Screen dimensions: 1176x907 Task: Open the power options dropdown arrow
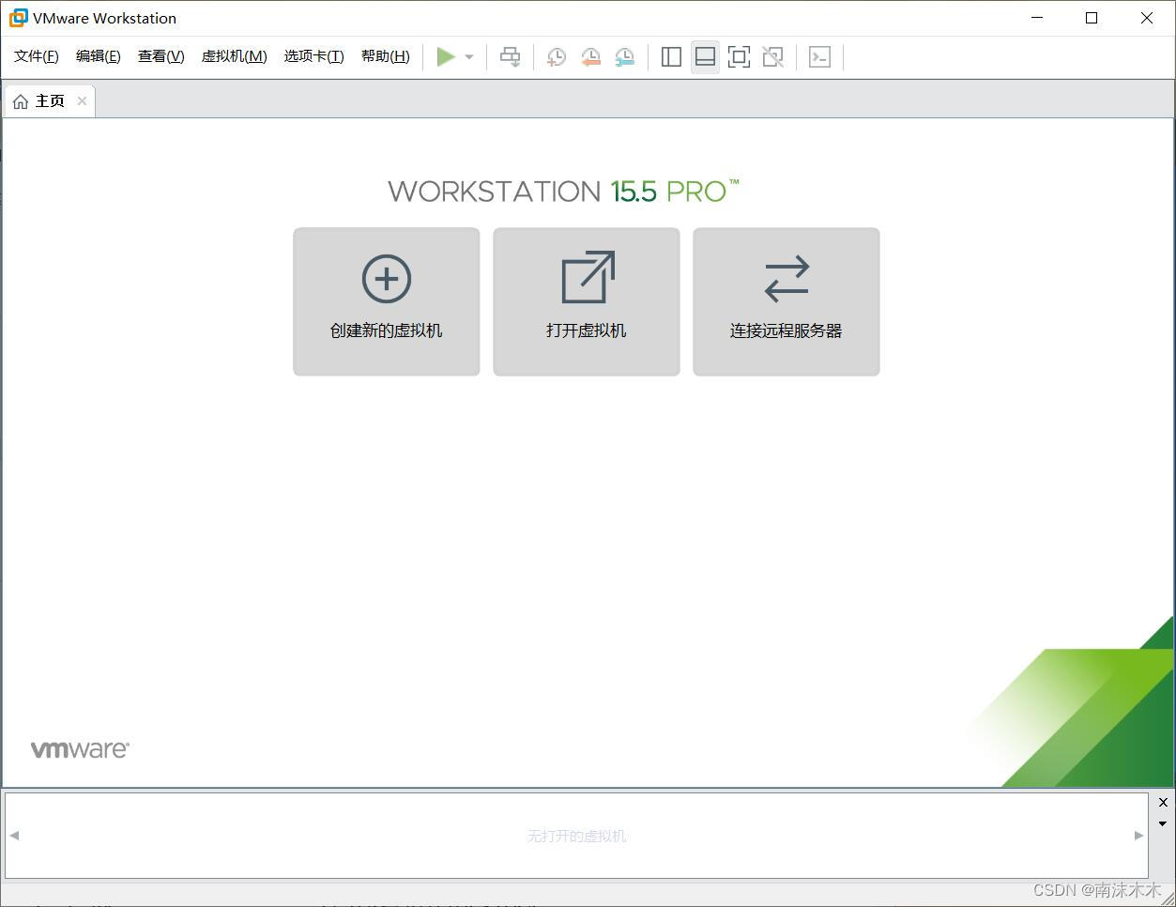pos(469,57)
